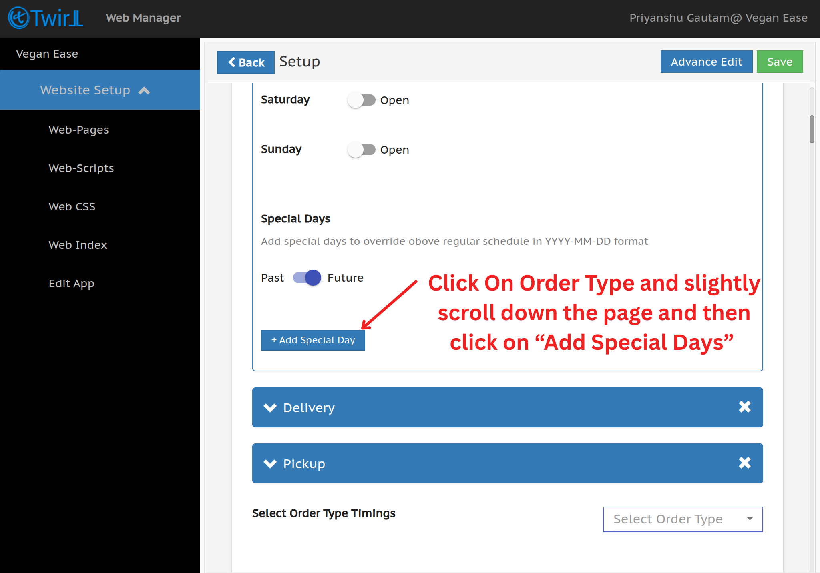Expand the Delivery panel chevron
Viewport: 820px width, 573px height.
click(x=270, y=408)
